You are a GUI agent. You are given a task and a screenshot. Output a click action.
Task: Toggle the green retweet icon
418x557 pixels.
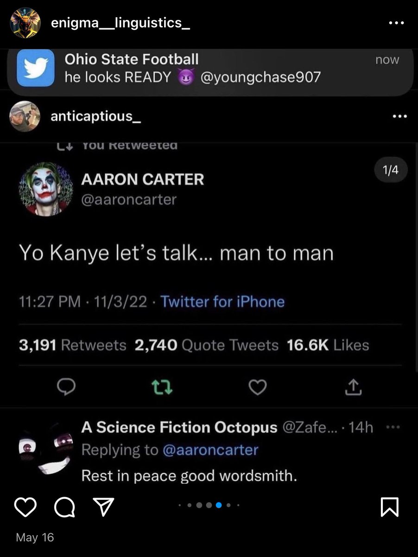point(163,387)
